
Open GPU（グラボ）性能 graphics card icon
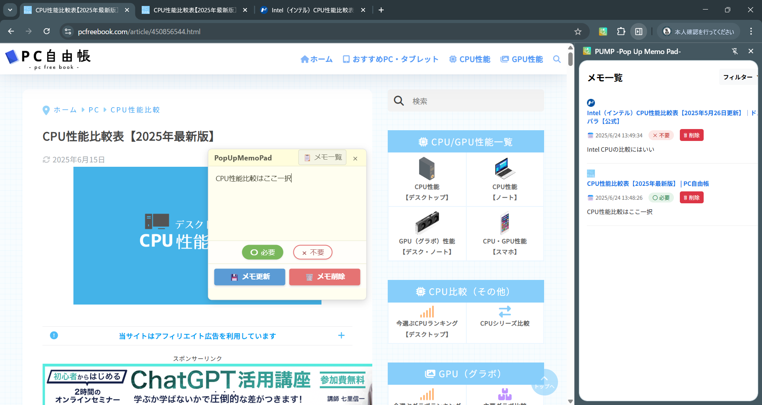427,223
